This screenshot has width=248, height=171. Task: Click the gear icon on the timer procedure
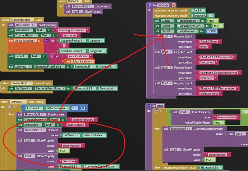coord(148,105)
